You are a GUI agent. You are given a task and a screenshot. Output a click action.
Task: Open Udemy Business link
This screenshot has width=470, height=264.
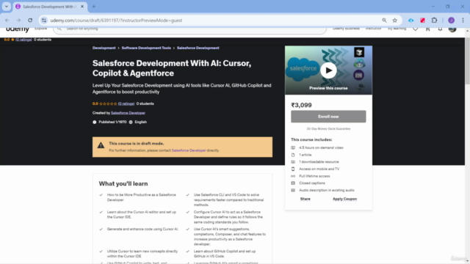pyautogui.click(x=346, y=29)
